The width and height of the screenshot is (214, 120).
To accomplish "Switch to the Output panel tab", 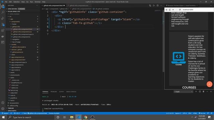I will pyautogui.click(x=62, y=92).
